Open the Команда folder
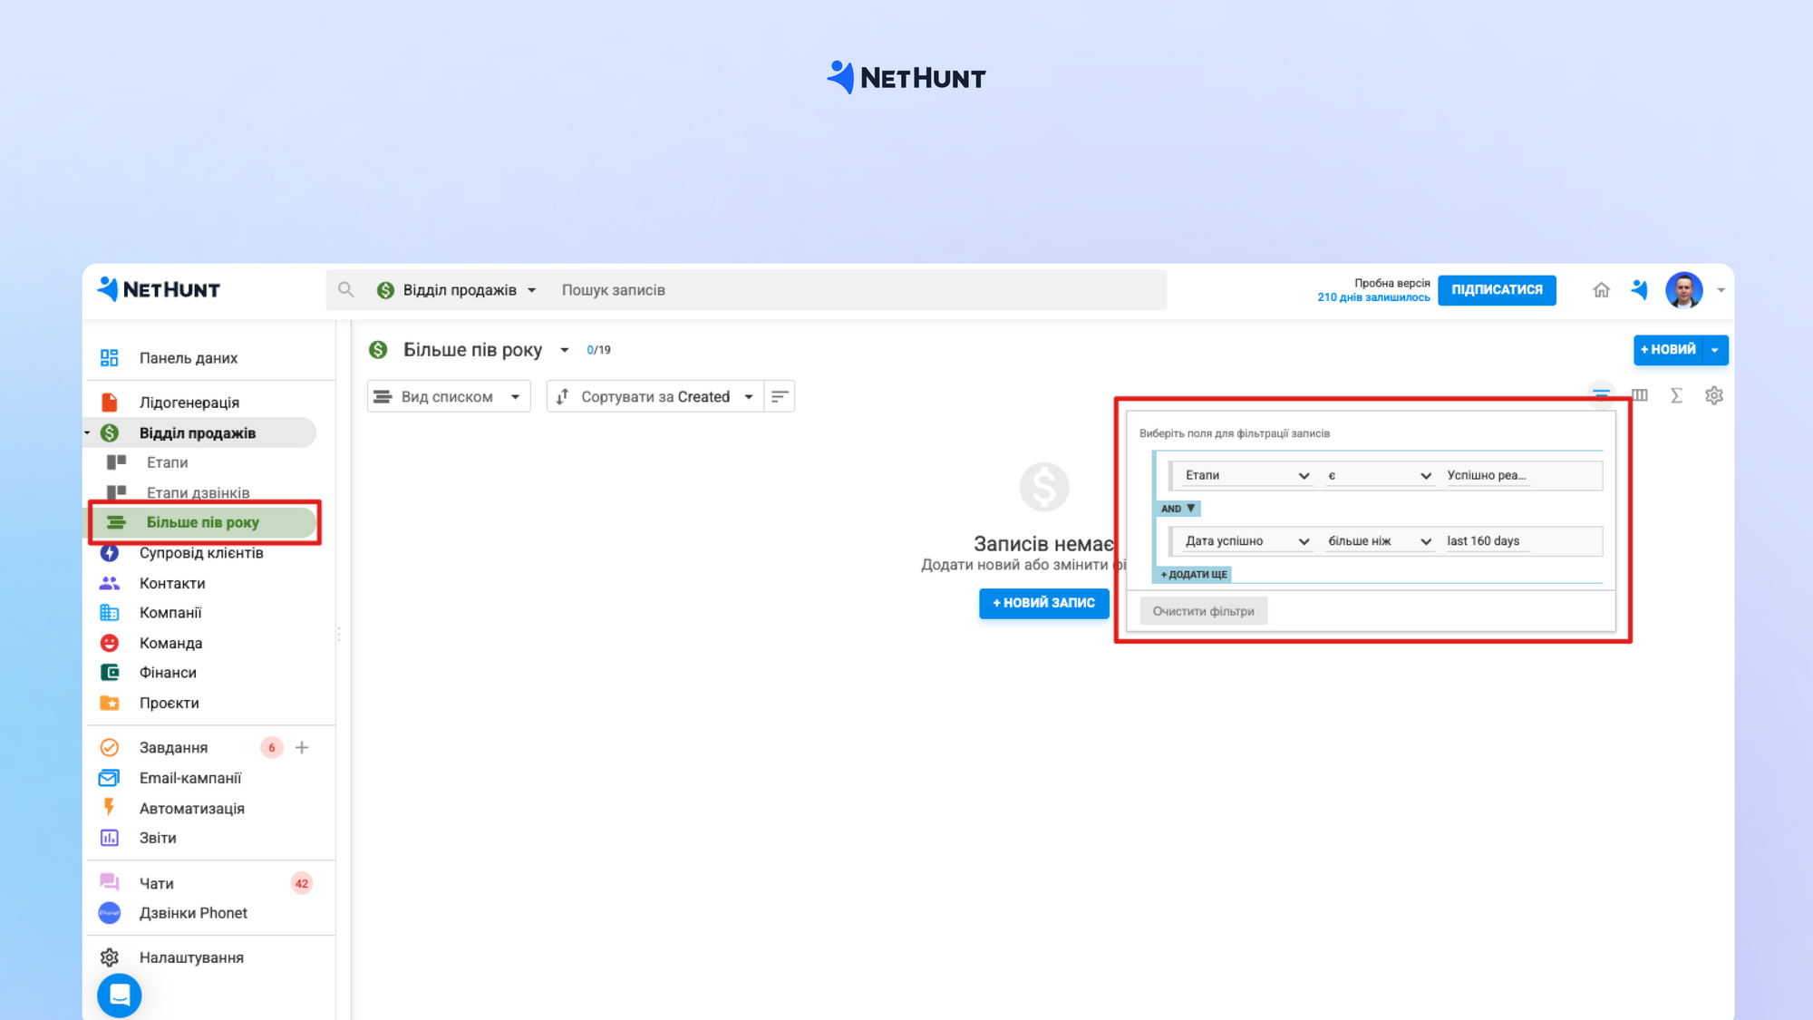 pos(170,643)
